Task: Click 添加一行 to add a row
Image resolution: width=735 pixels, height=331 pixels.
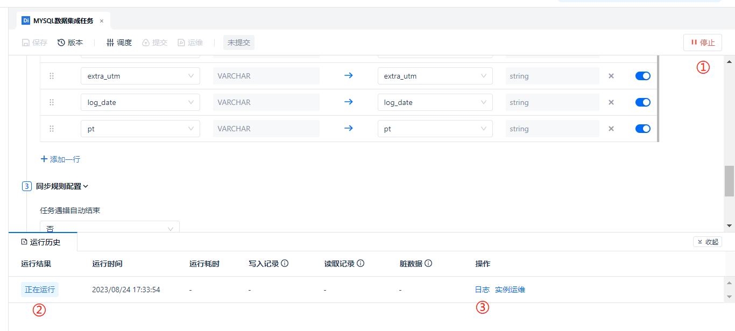Action: (61, 159)
